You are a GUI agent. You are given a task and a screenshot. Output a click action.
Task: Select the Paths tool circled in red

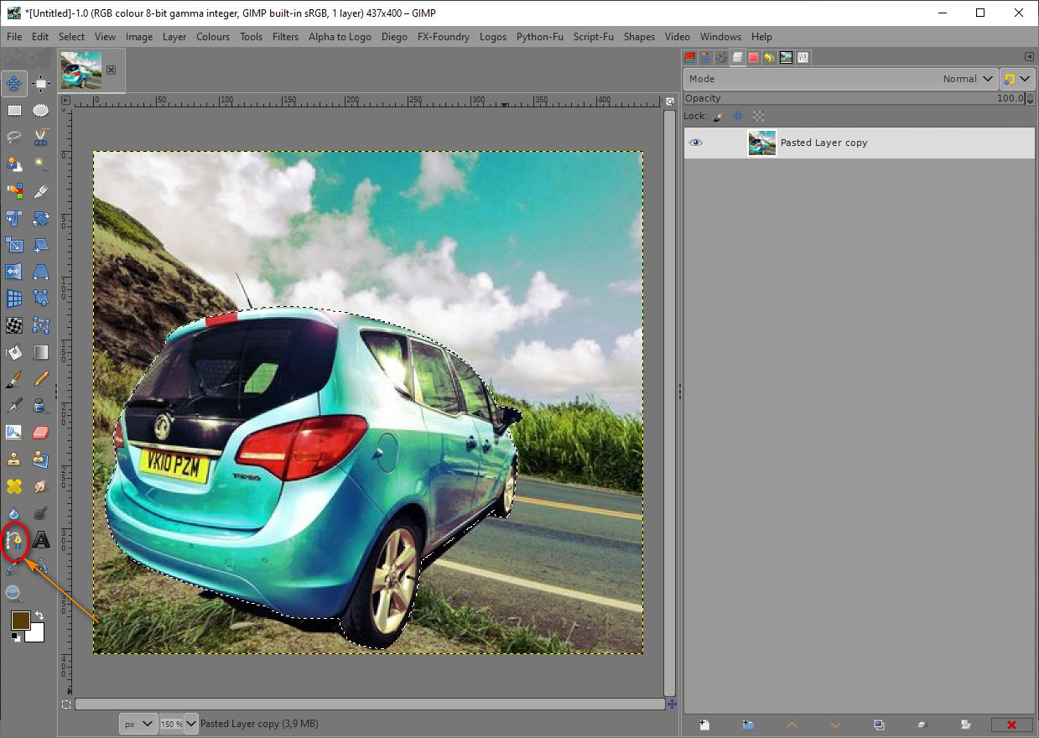[x=14, y=541]
